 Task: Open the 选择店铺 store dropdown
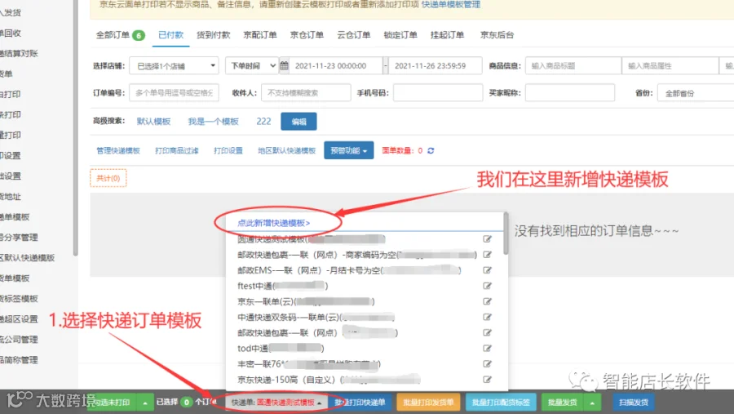(175, 65)
